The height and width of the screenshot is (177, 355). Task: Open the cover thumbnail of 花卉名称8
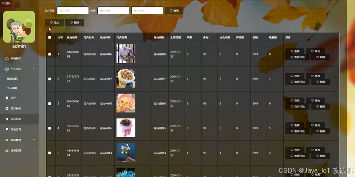click(x=126, y=54)
